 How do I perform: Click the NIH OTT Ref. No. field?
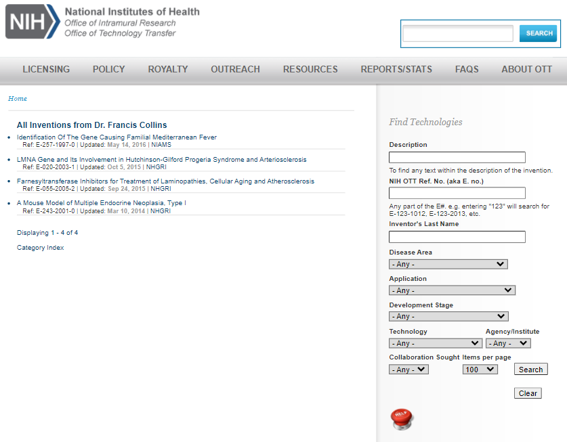pyautogui.click(x=457, y=193)
